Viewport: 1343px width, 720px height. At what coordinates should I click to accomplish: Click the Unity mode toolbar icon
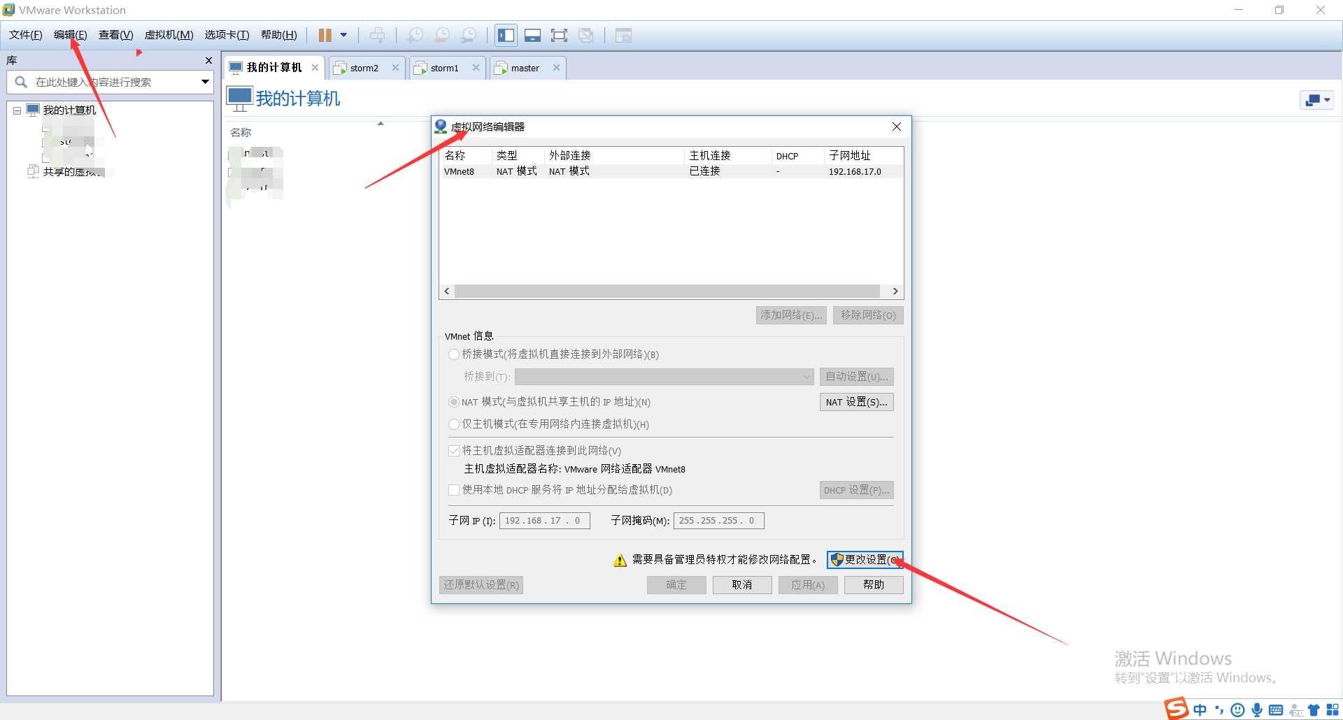[x=586, y=35]
